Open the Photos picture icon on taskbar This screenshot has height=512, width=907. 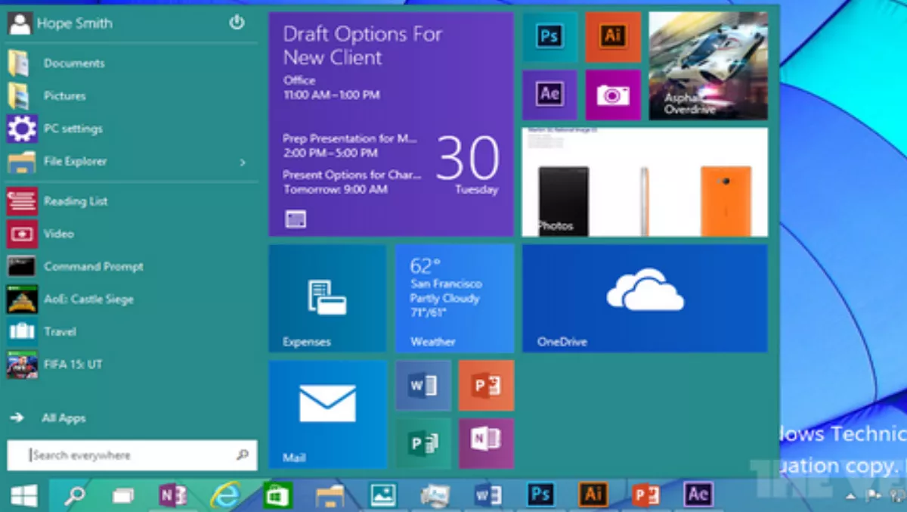click(383, 495)
